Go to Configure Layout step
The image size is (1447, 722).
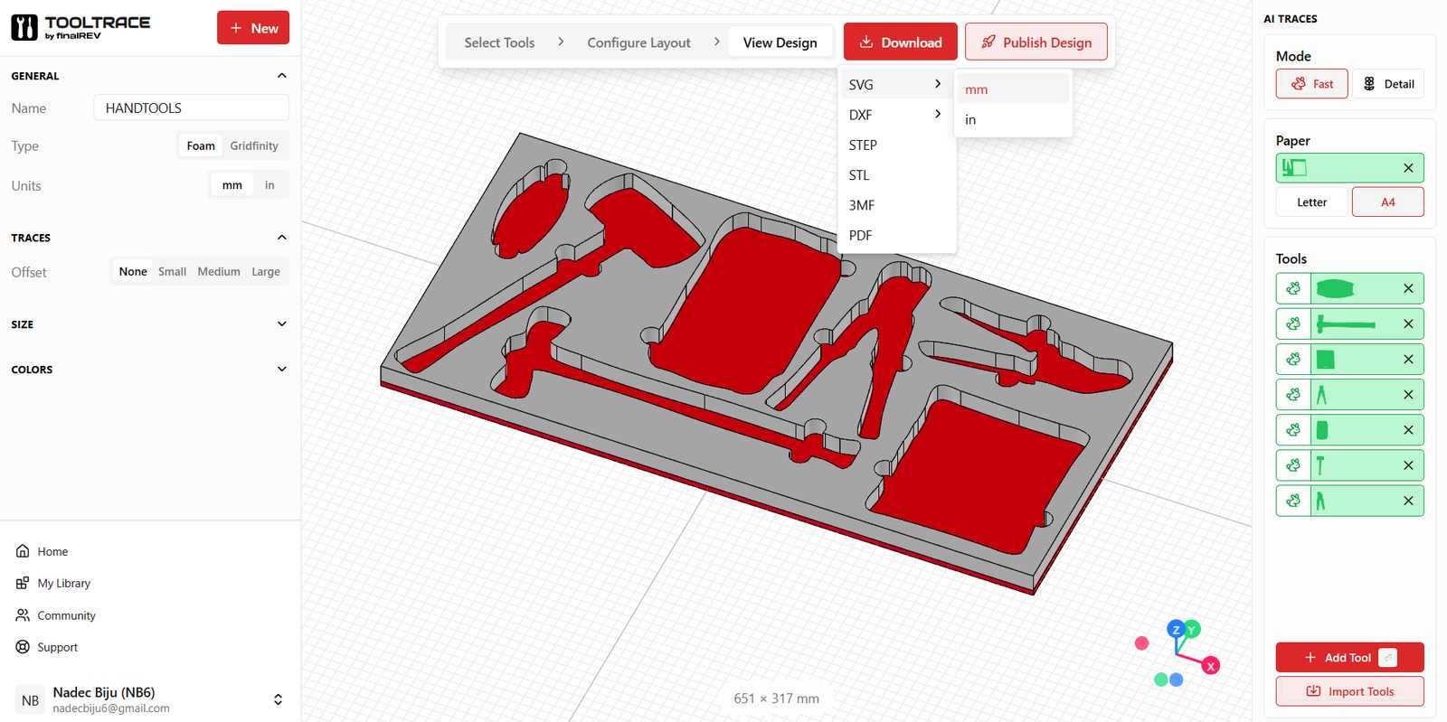click(x=638, y=42)
